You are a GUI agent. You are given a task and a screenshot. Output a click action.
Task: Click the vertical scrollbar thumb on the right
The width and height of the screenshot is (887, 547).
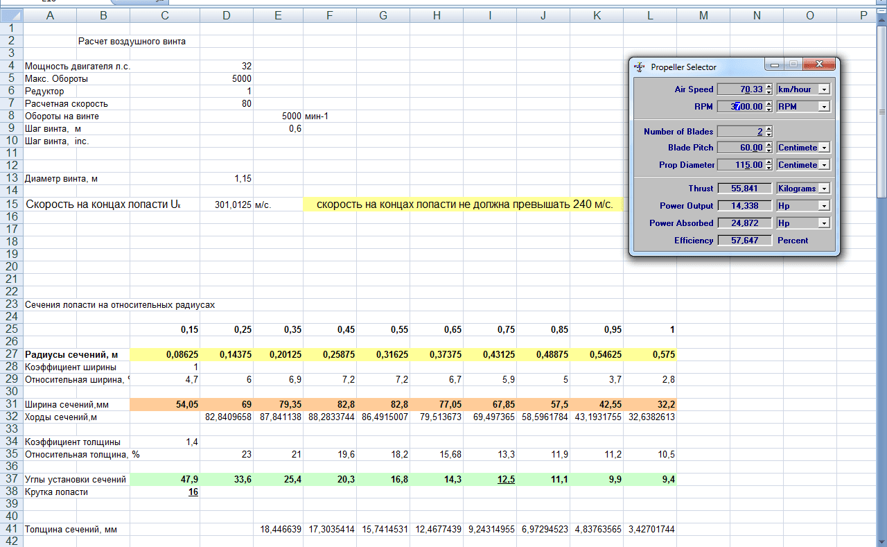pos(881,111)
